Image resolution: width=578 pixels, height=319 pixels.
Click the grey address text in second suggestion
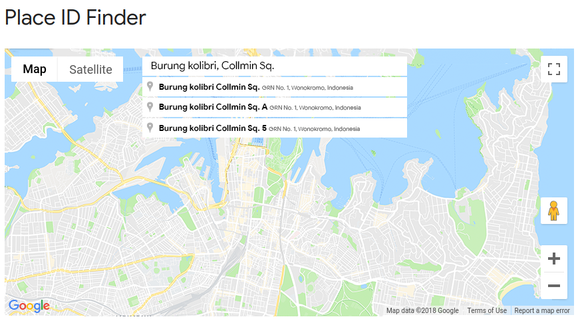click(315, 108)
